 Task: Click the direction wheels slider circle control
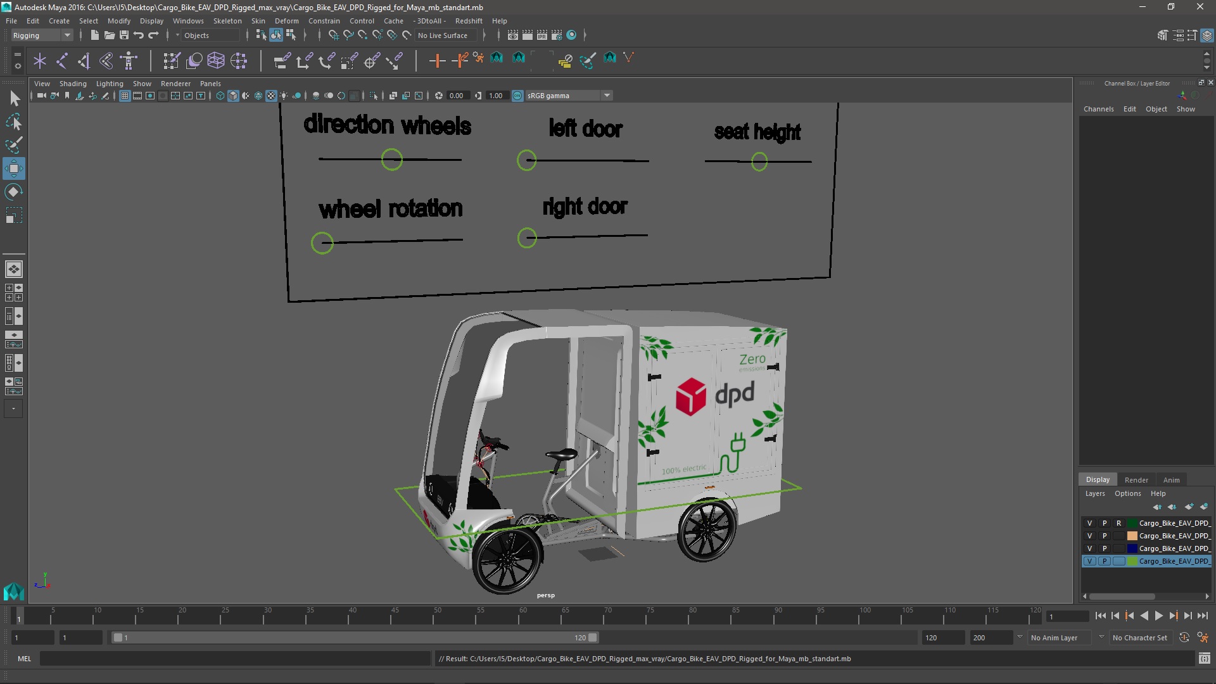pos(392,160)
